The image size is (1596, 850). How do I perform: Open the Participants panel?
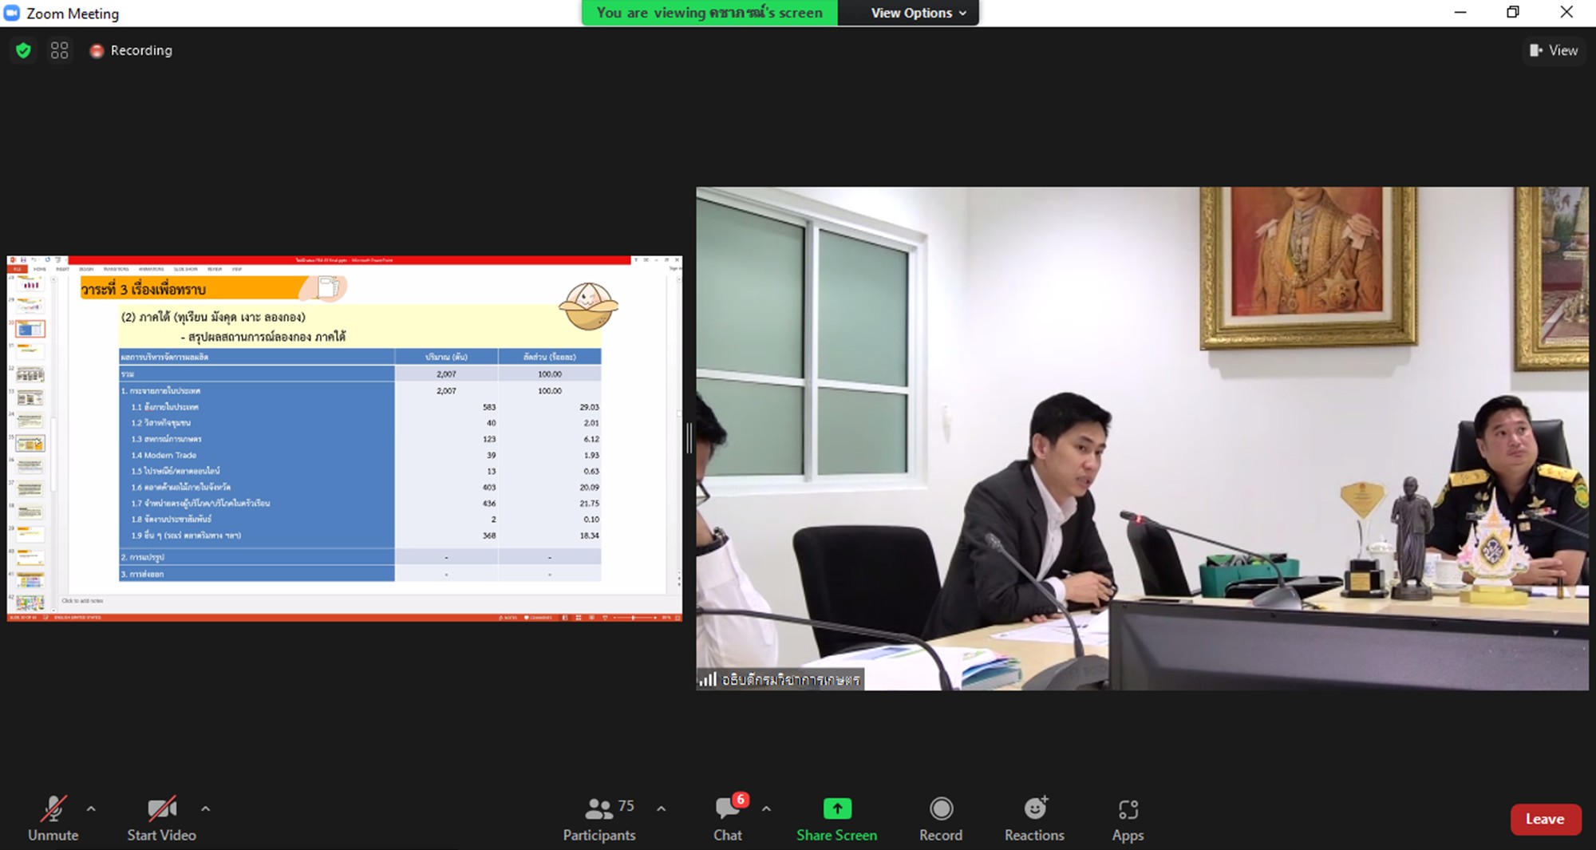click(x=599, y=818)
